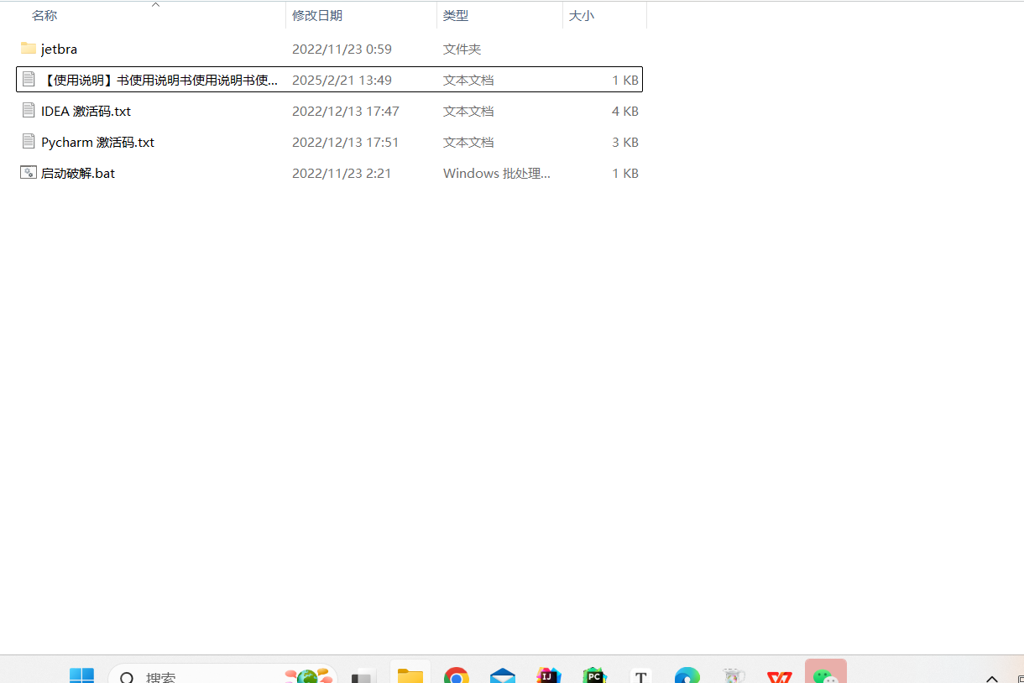
Task: Click the sort arrow above the 名称 column
Action: pyautogui.click(x=155, y=5)
